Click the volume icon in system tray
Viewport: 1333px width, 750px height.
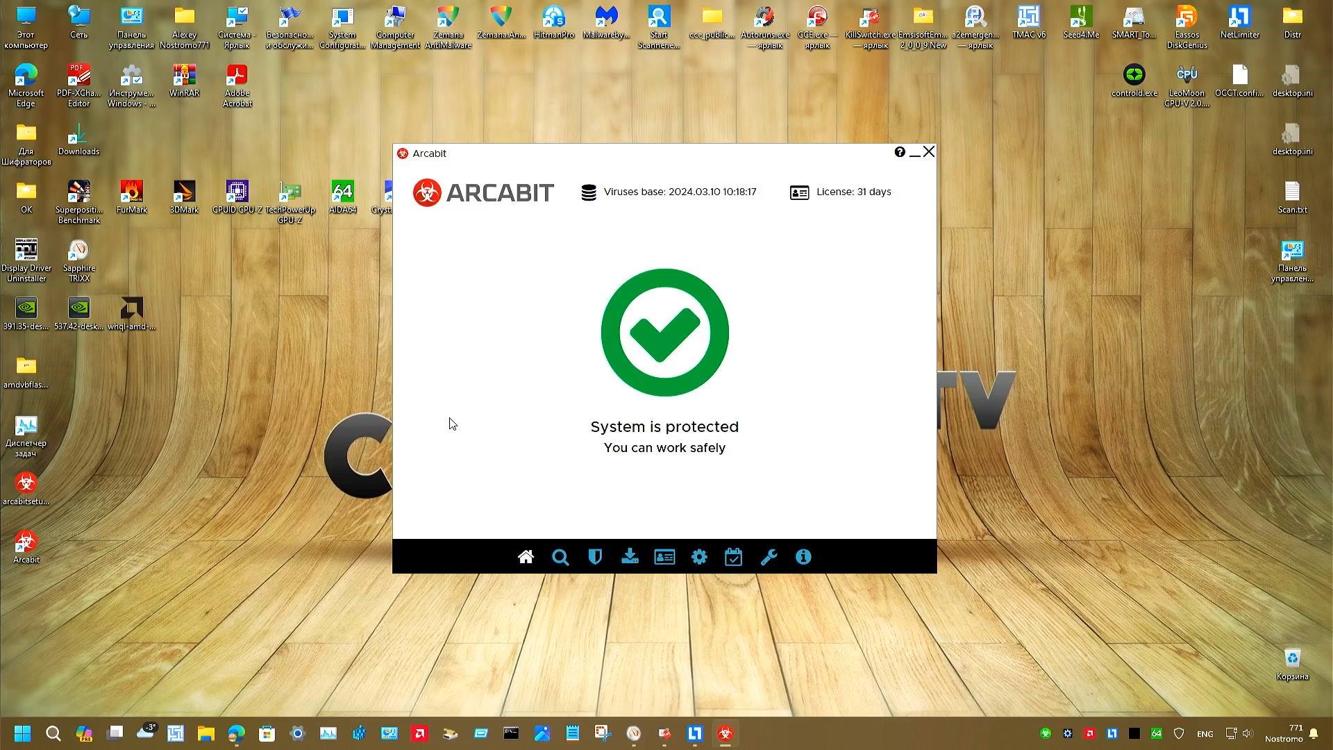[x=1246, y=733]
